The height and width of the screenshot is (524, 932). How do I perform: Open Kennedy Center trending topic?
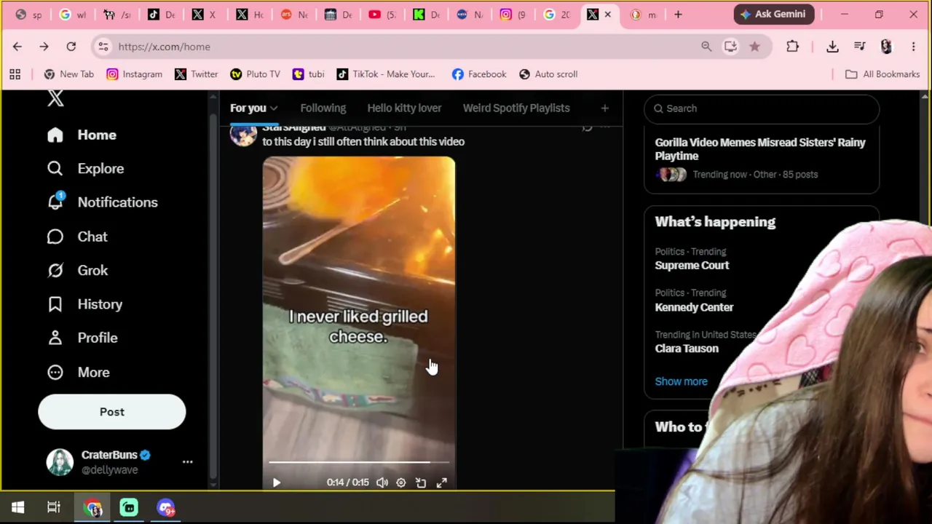(x=694, y=307)
